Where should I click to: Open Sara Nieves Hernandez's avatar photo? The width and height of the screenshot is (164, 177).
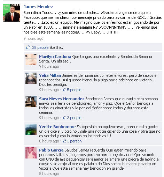[31, 102]
